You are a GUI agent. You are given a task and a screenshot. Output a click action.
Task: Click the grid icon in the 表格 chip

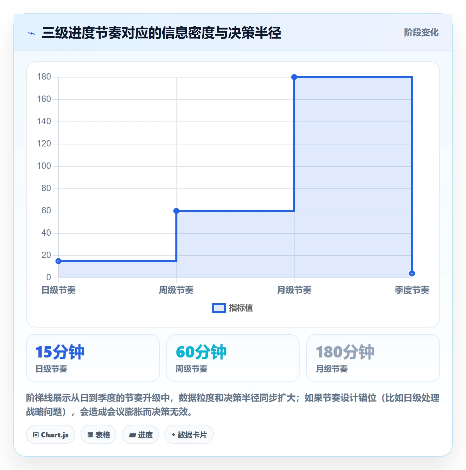[90, 435]
